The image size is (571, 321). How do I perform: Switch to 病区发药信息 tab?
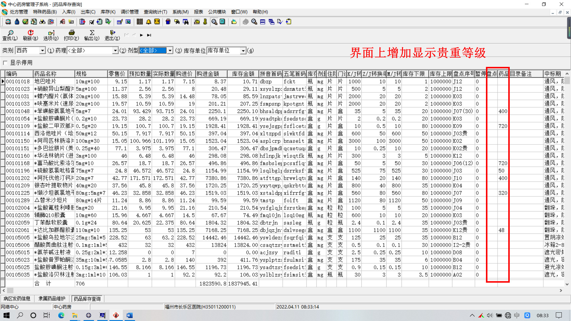tap(17, 299)
